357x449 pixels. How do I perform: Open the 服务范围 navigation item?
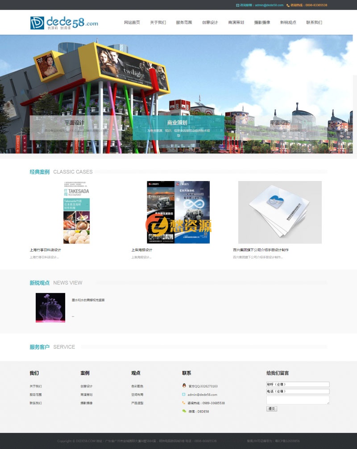click(184, 22)
